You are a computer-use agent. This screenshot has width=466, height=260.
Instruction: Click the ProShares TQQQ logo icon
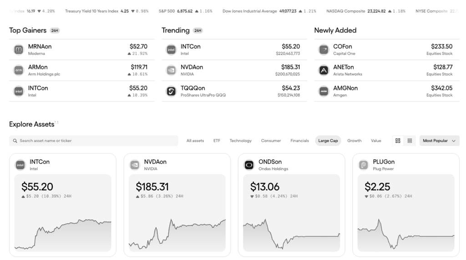(x=171, y=91)
